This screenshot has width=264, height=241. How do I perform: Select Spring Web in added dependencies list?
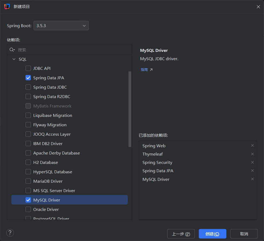click(154, 146)
